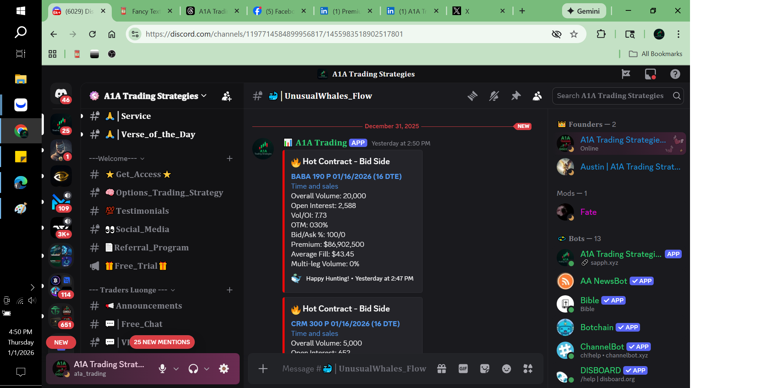Click the message input for UnusualWhales_Flow
This screenshot has height=388, width=782.
pos(354,369)
